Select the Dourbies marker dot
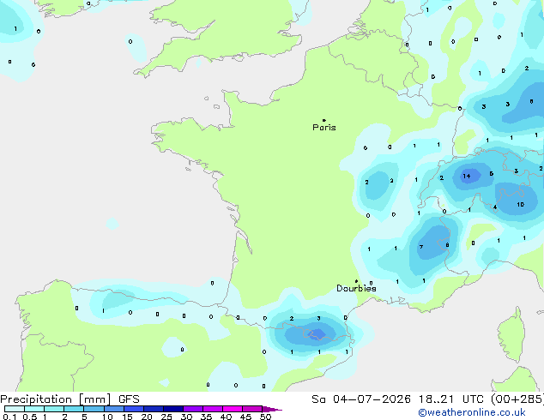This screenshot has height=420, width=544. 356,281
